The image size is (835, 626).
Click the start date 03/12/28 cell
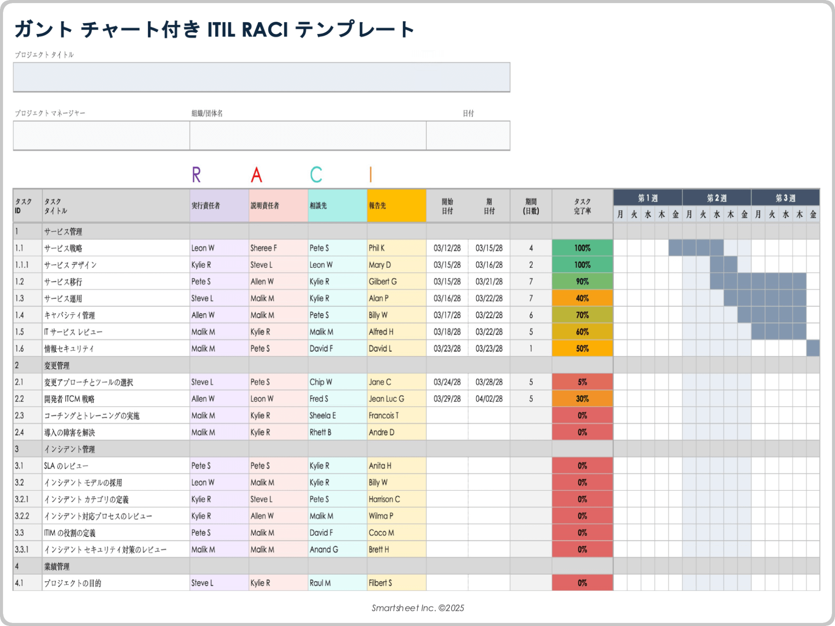[447, 248]
